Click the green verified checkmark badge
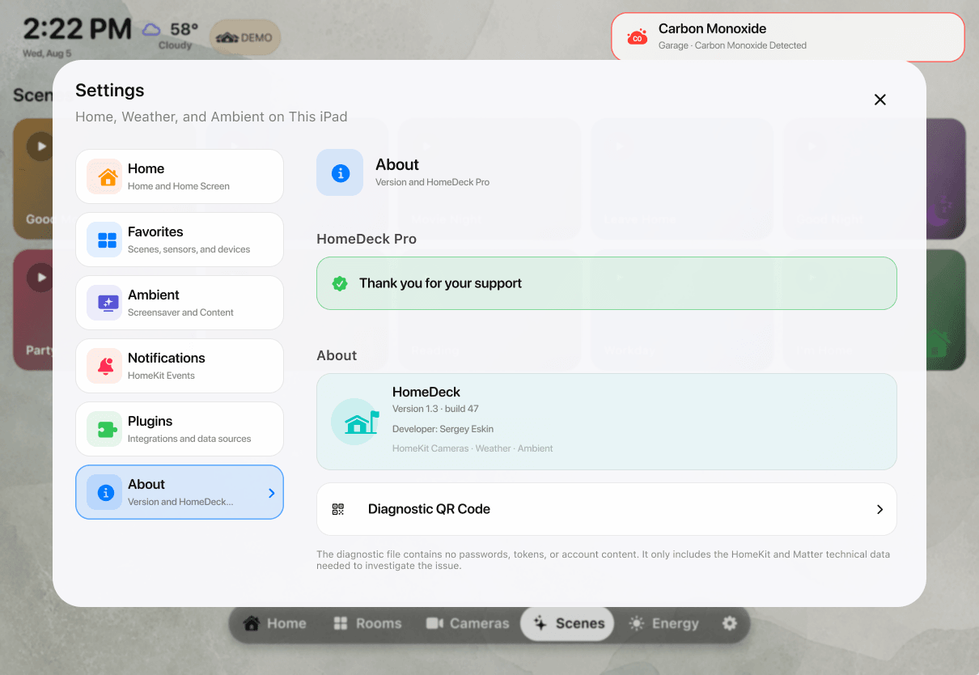 (340, 283)
